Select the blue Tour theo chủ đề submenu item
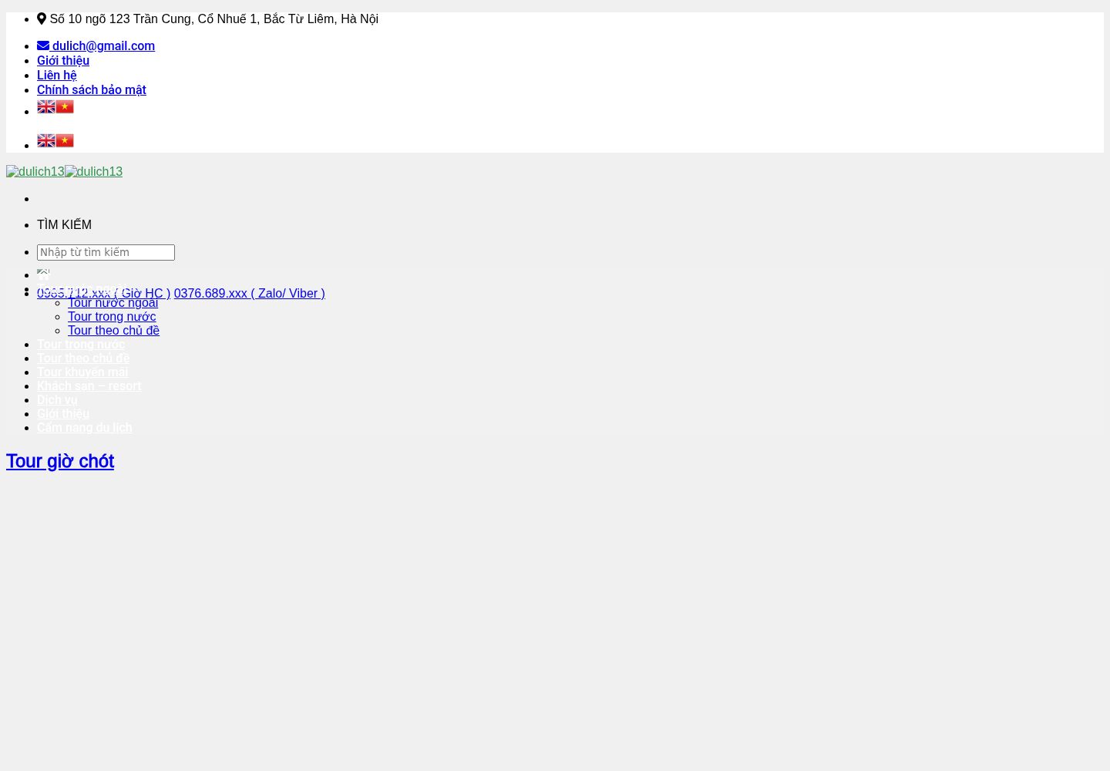This screenshot has height=771, width=1110. click(x=113, y=330)
